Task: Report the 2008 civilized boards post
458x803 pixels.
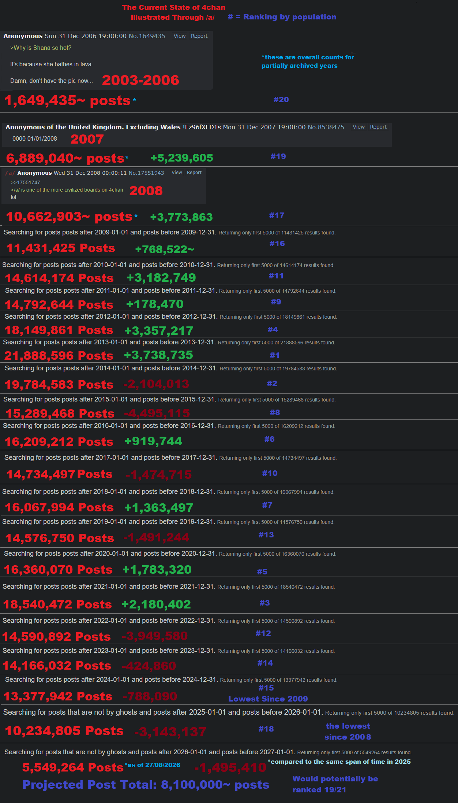Action: point(194,173)
